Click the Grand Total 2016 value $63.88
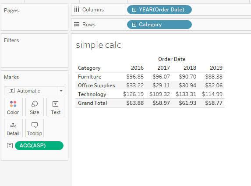Viewport: 251px width, 186px height. pos(135,103)
